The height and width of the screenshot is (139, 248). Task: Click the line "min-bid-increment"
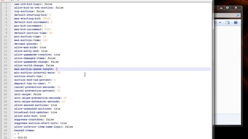click(30, 26)
